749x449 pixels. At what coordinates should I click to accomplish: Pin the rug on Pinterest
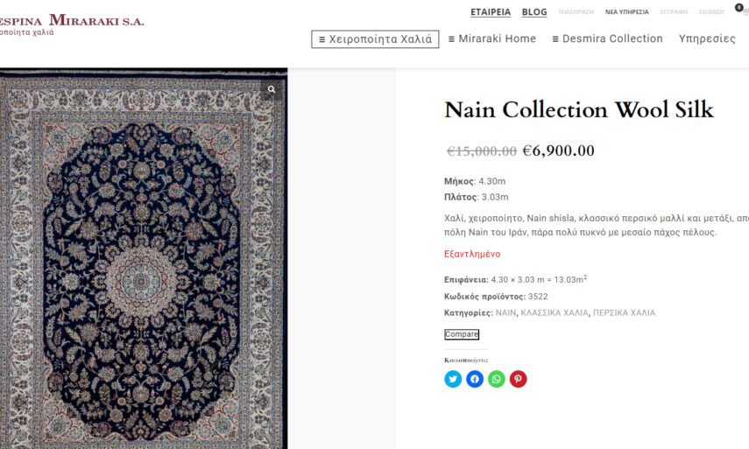coord(519,379)
